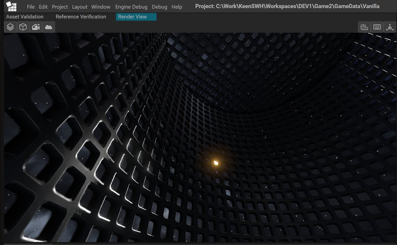Open the File menu

pyautogui.click(x=31, y=7)
